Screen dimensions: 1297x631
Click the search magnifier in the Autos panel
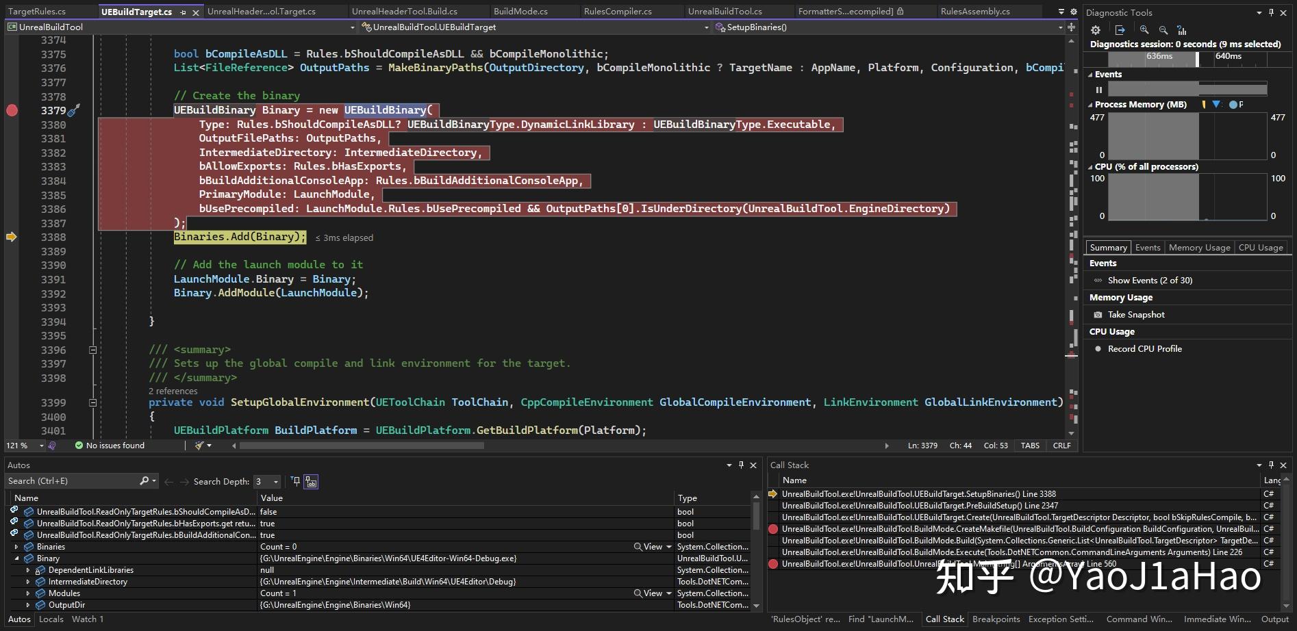point(144,480)
